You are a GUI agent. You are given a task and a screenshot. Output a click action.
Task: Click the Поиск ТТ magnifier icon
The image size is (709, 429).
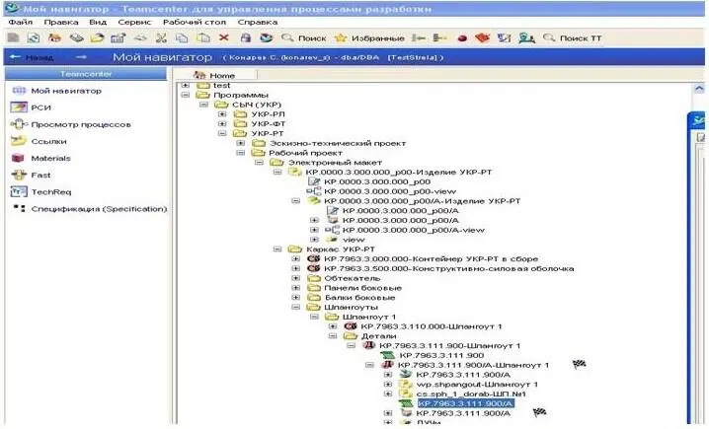click(549, 37)
